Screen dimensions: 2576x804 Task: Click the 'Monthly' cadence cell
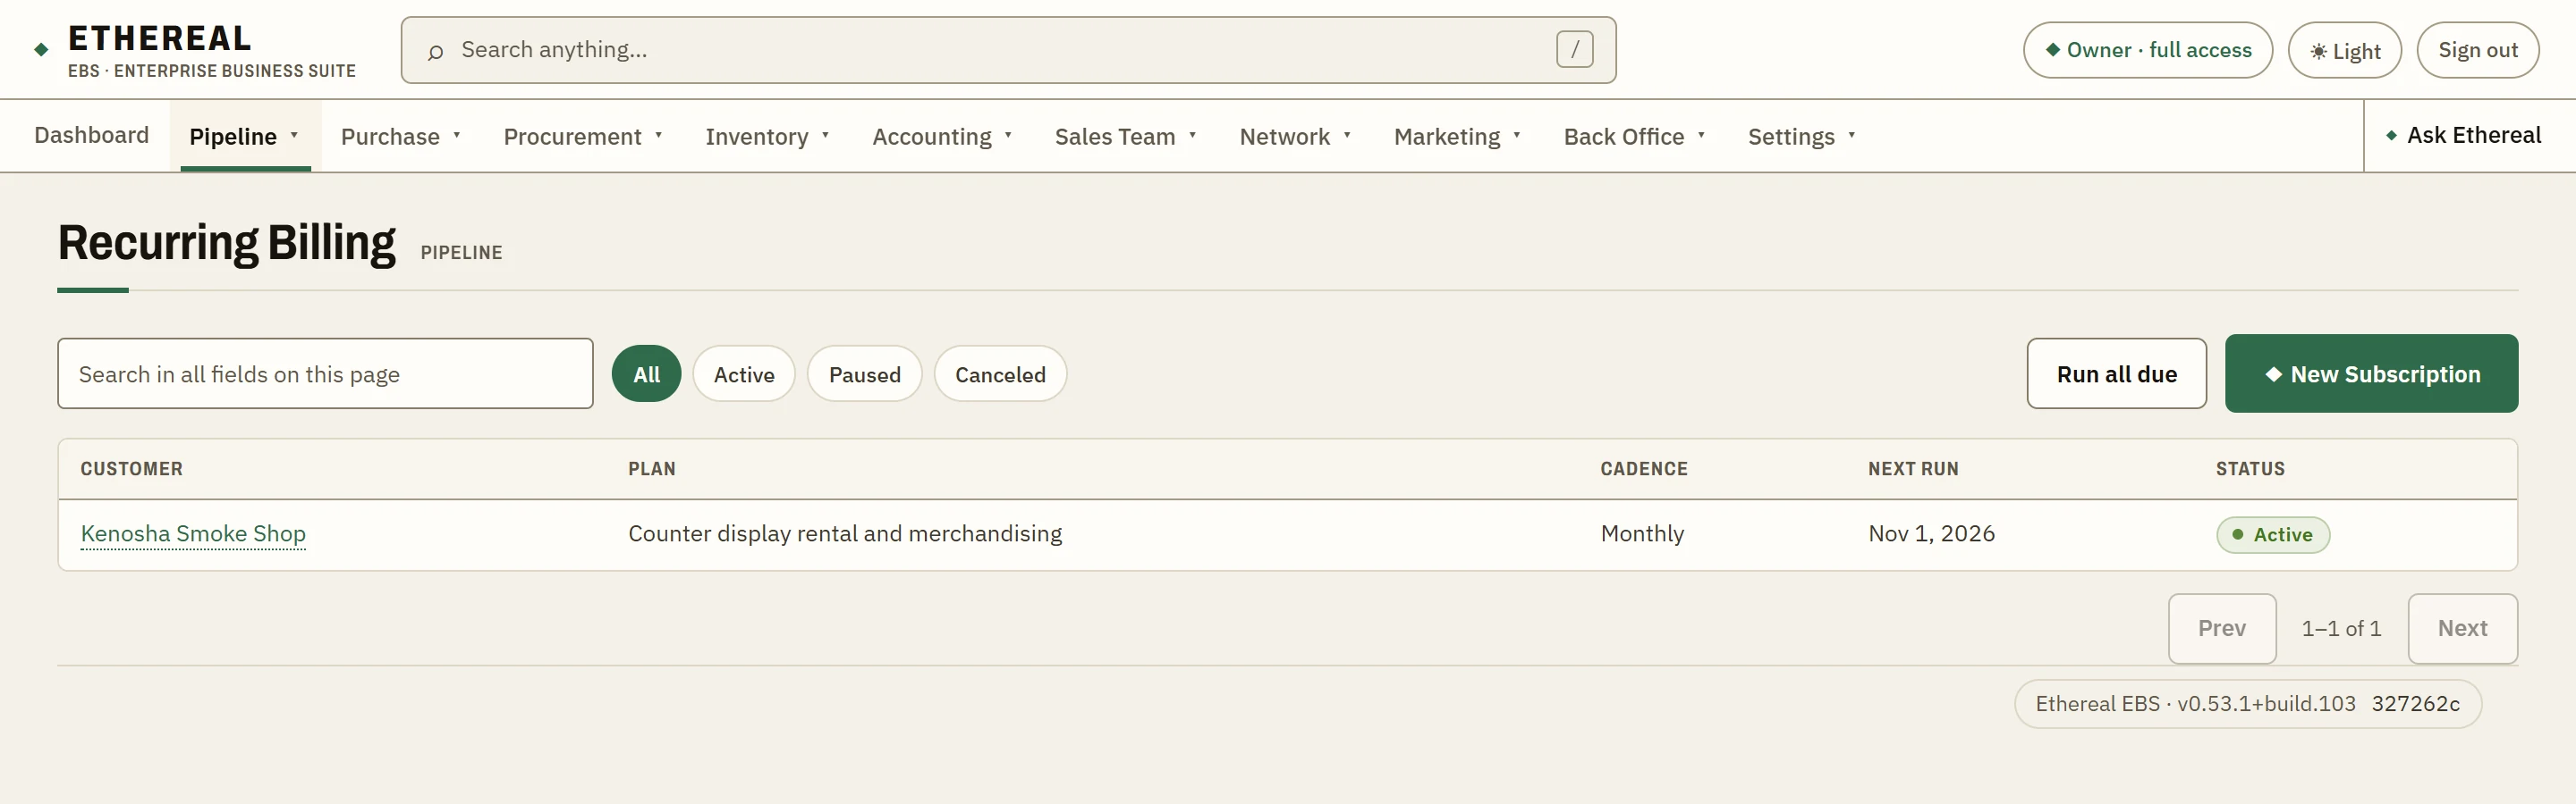[1642, 534]
